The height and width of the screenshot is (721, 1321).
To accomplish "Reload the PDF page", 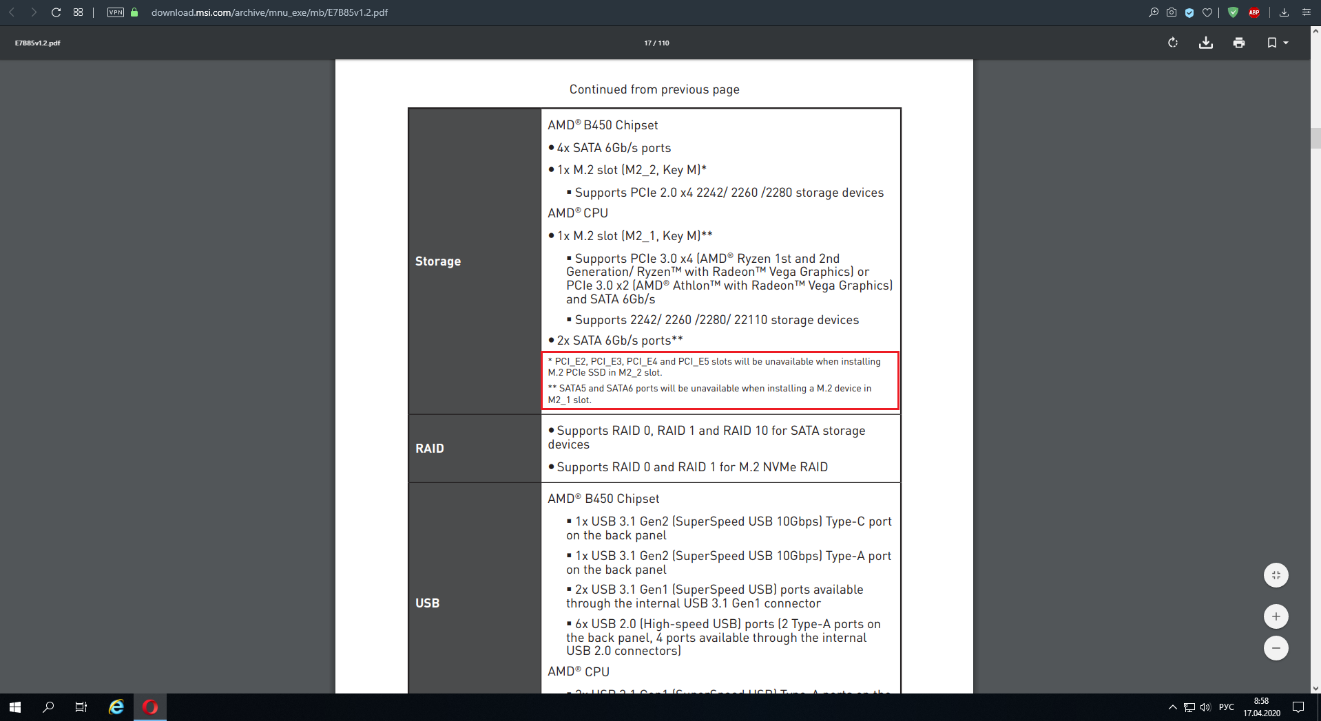I will (x=56, y=12).
